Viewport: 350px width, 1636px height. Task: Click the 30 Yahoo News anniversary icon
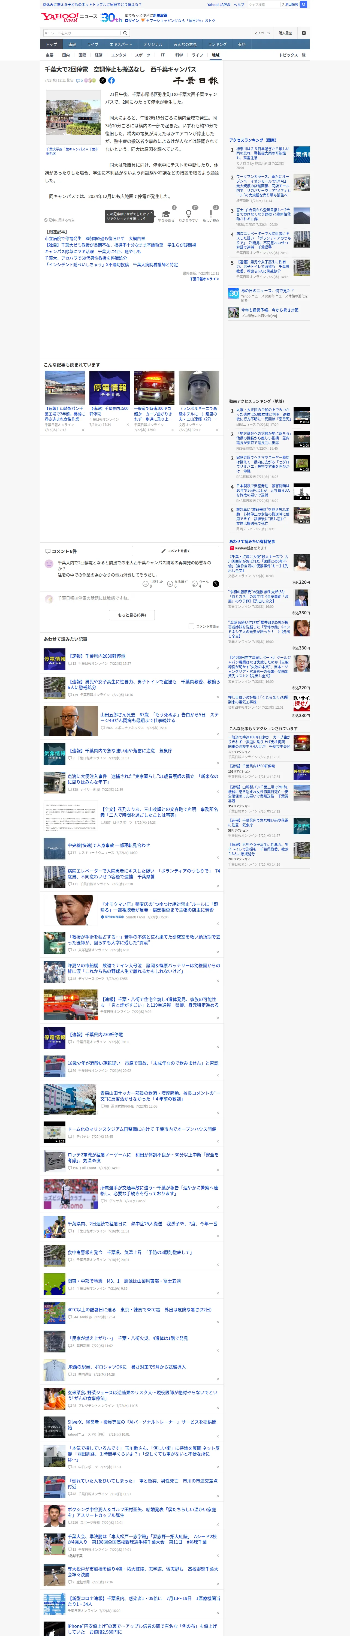234,293
